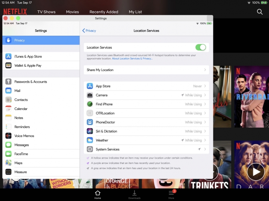This screenshot has width=269, height=201.
Task: Click the Netflix logo
Action: point(15,12)
